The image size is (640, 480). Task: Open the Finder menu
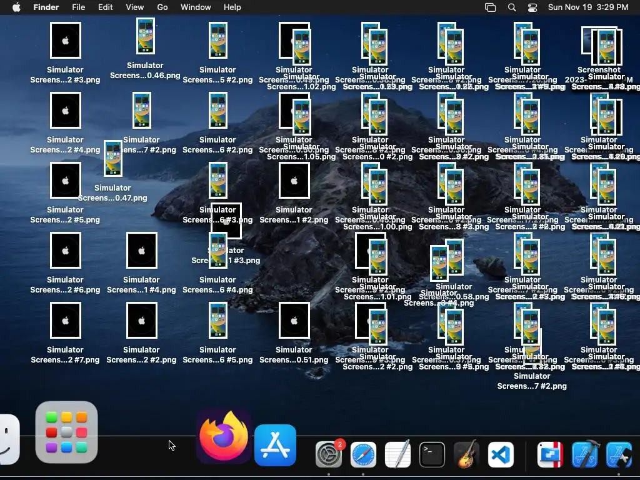[x=46, y=7]
